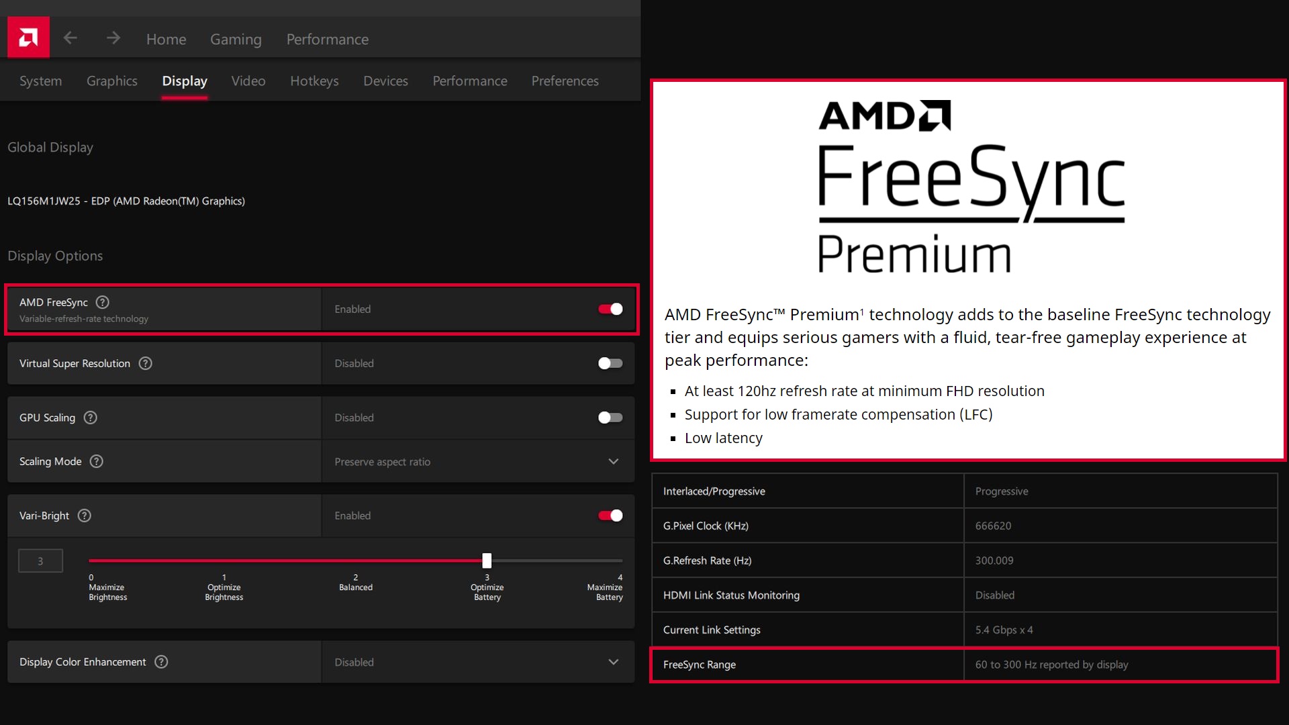Open AMD FreeSync help question icon
This screenshot has height=725, width=1289.
pyautogui.click(x=103, y=302)
